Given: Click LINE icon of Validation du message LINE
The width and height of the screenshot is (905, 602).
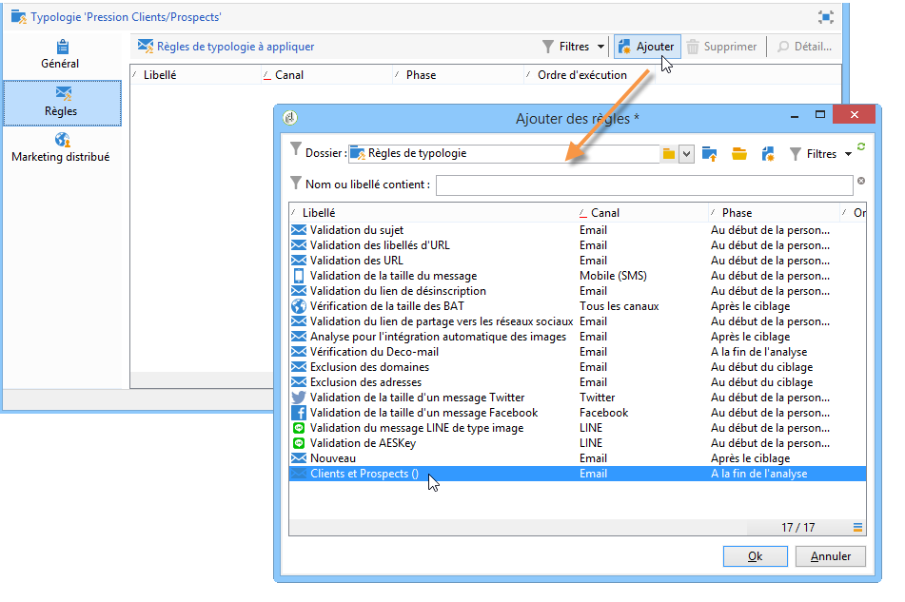Looking at the screenshot, I should tap(299, 428).
